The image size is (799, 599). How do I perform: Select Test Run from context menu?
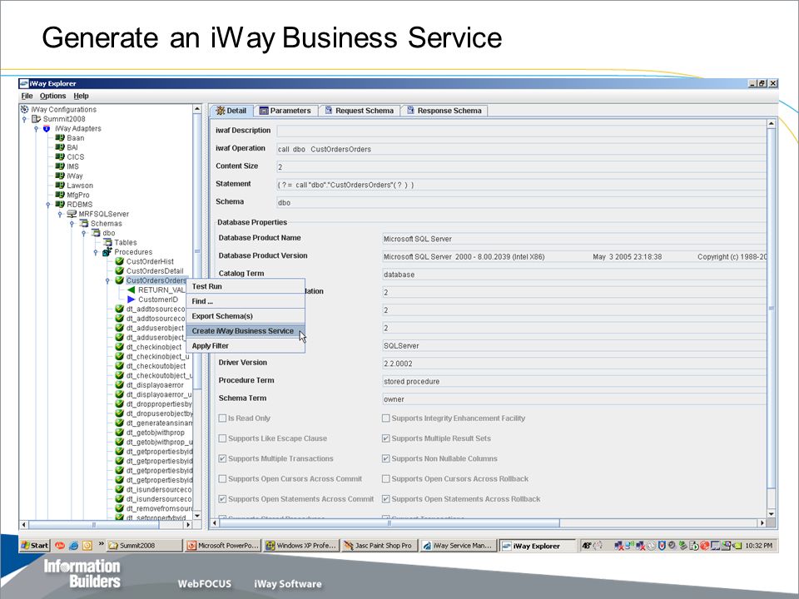pyautogui.click(x=246, y=286)
